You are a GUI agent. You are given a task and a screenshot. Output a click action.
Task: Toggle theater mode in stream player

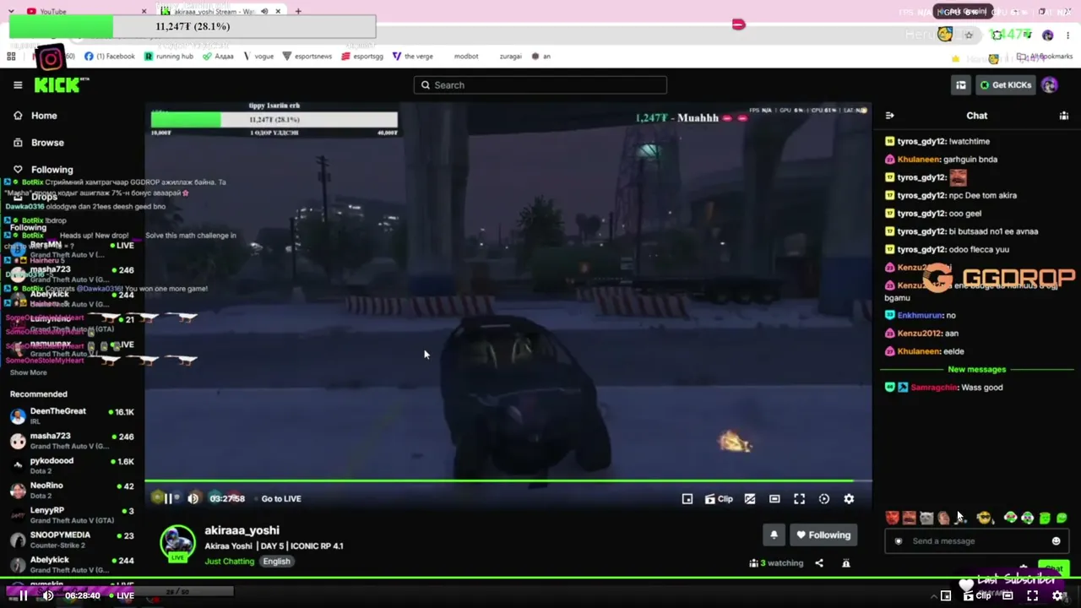774,499
